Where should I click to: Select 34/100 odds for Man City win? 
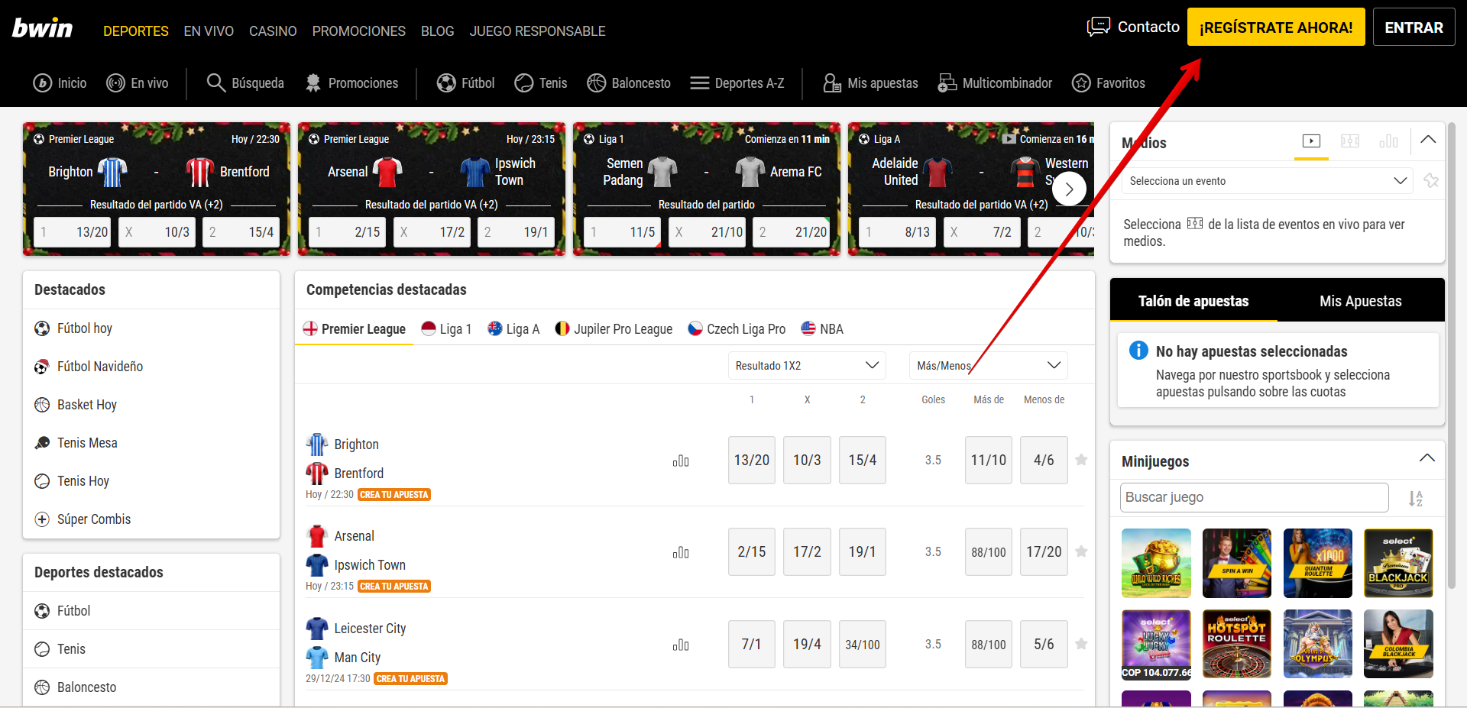(x=863, y=645)
